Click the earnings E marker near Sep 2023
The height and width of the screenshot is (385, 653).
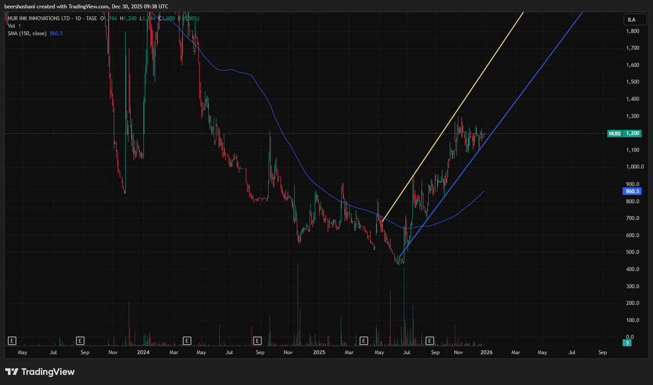click(80, 341)
